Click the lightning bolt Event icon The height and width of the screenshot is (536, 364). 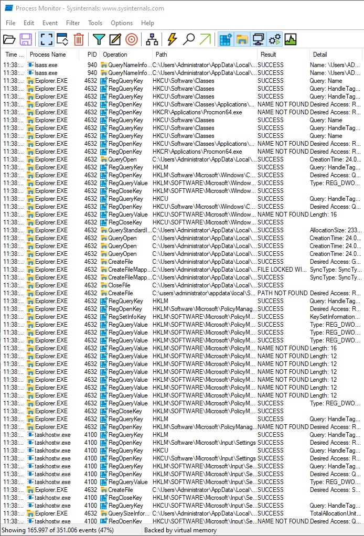coord(172,39)
